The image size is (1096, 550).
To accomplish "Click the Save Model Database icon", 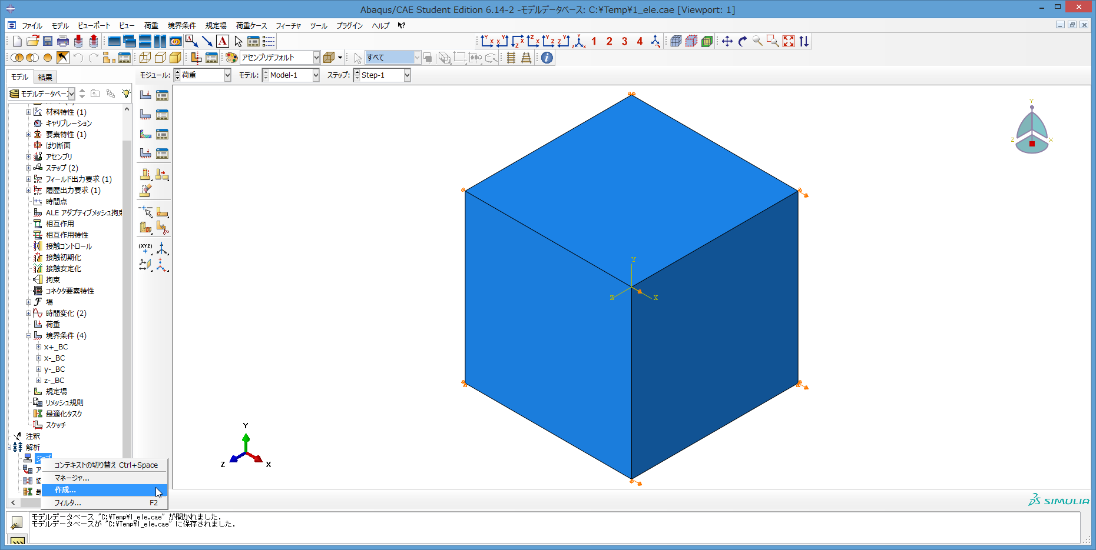I will point(48,41).
